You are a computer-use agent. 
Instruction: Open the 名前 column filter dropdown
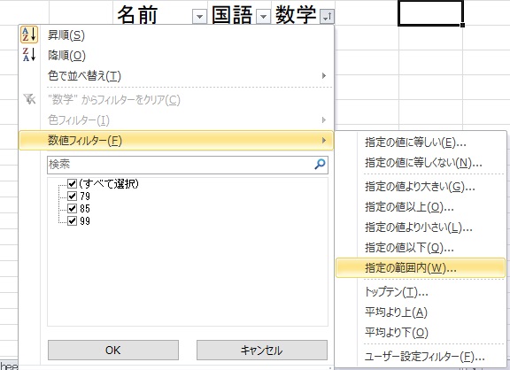click(200, 16)
